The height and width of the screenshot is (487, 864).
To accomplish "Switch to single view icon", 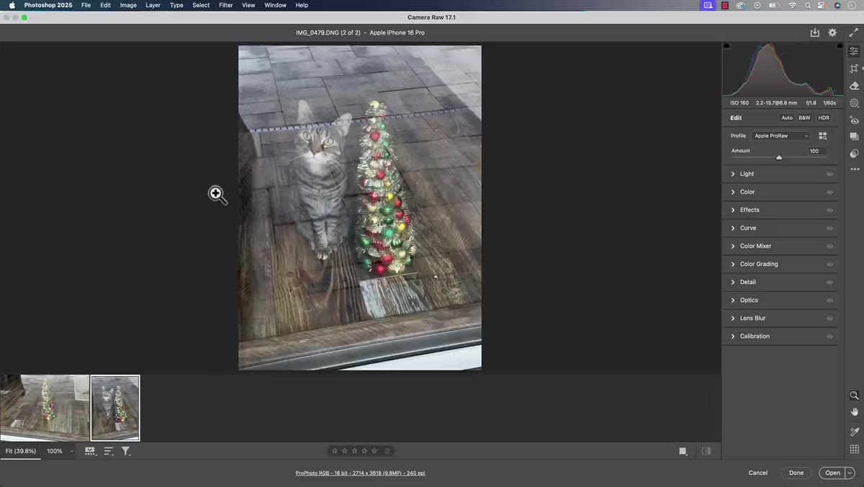I will (x=683, y=451).
